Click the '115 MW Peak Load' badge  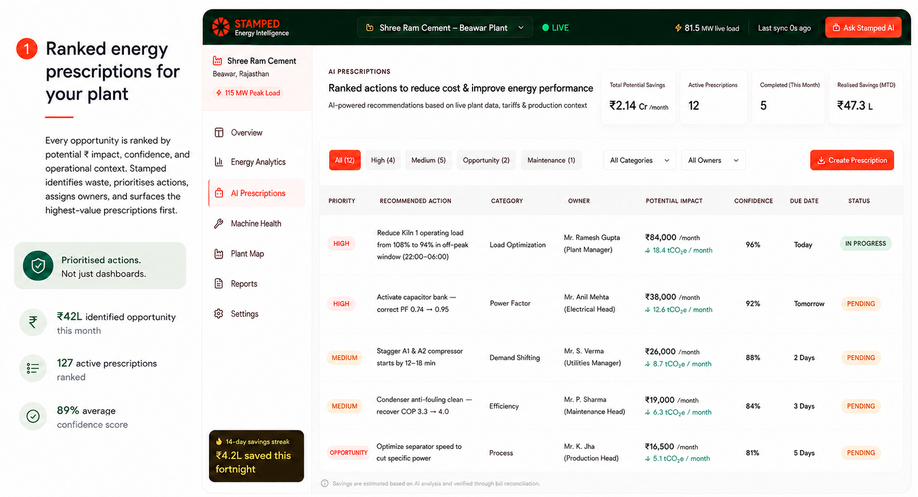249,93
